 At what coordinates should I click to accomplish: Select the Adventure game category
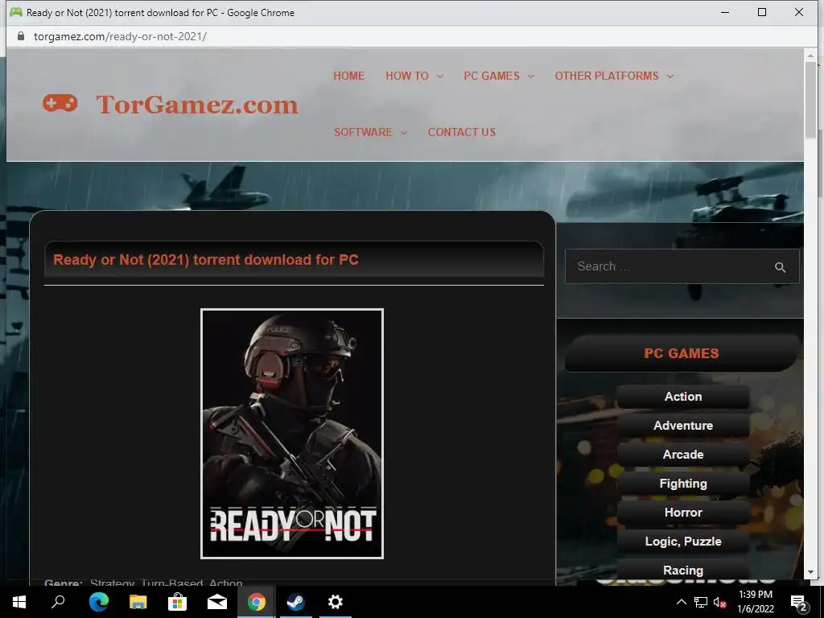coord(682,425)
